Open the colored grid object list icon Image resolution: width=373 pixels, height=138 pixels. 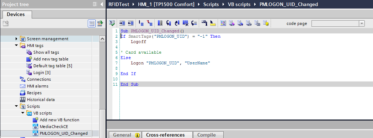223,23
